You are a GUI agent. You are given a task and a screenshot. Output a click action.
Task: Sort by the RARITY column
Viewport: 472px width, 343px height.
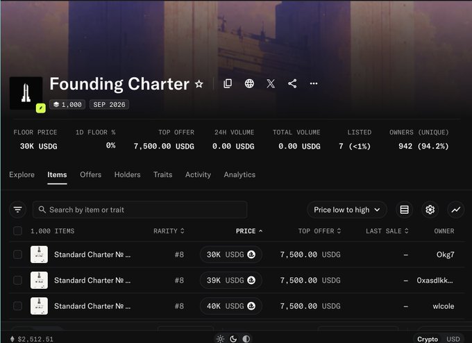pos(169,231)
